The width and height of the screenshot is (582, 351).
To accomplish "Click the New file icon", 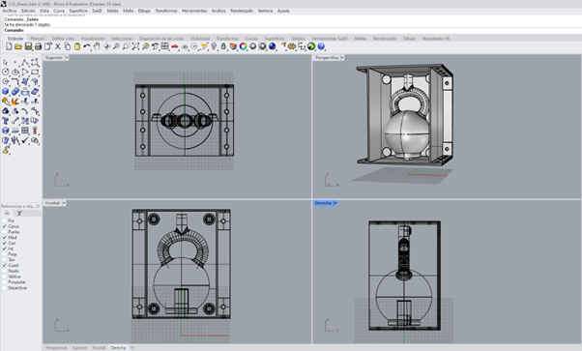I will pos(9,46).
